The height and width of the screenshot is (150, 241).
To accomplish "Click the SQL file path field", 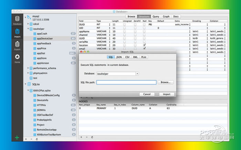I will (x=126, y=82).
